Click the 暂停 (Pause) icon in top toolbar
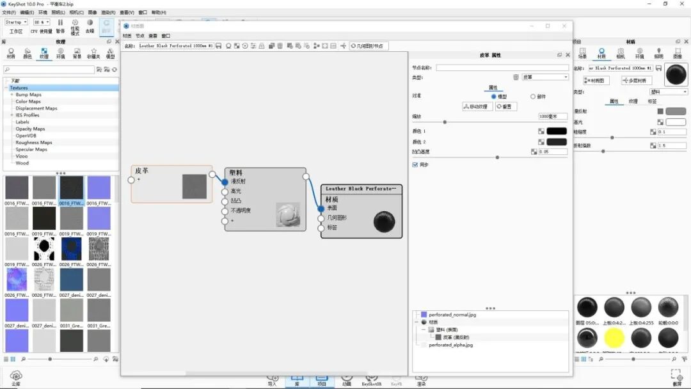This screenshot has height=389, width=691. 60,23
